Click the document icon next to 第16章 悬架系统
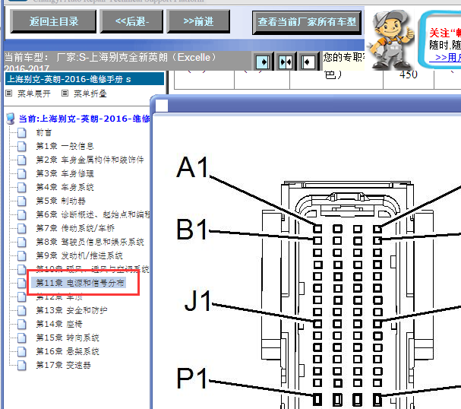Viewport: 461px width, 409px height. (22, 351)
